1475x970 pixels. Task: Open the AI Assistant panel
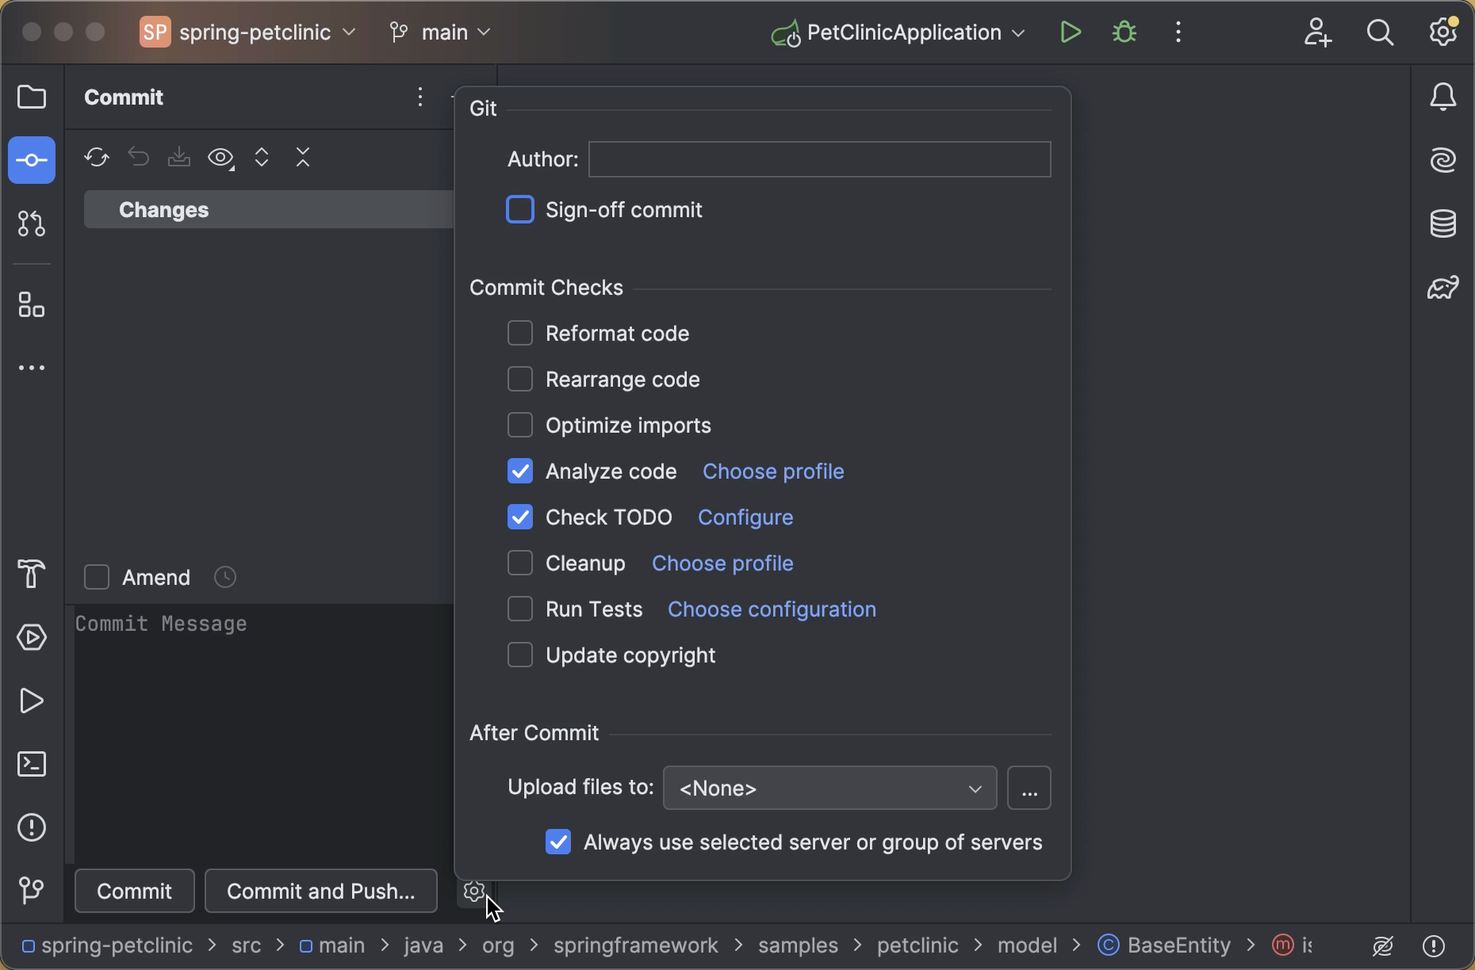(x=1443, y=160)
